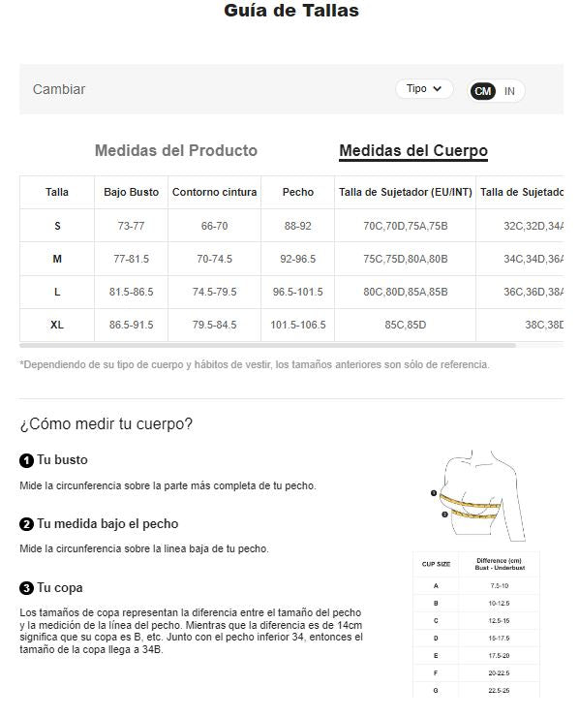The width and height of the screenshot is (579, 718).
Task: Open the Tipo dropdown
Action: pos(424,89)
